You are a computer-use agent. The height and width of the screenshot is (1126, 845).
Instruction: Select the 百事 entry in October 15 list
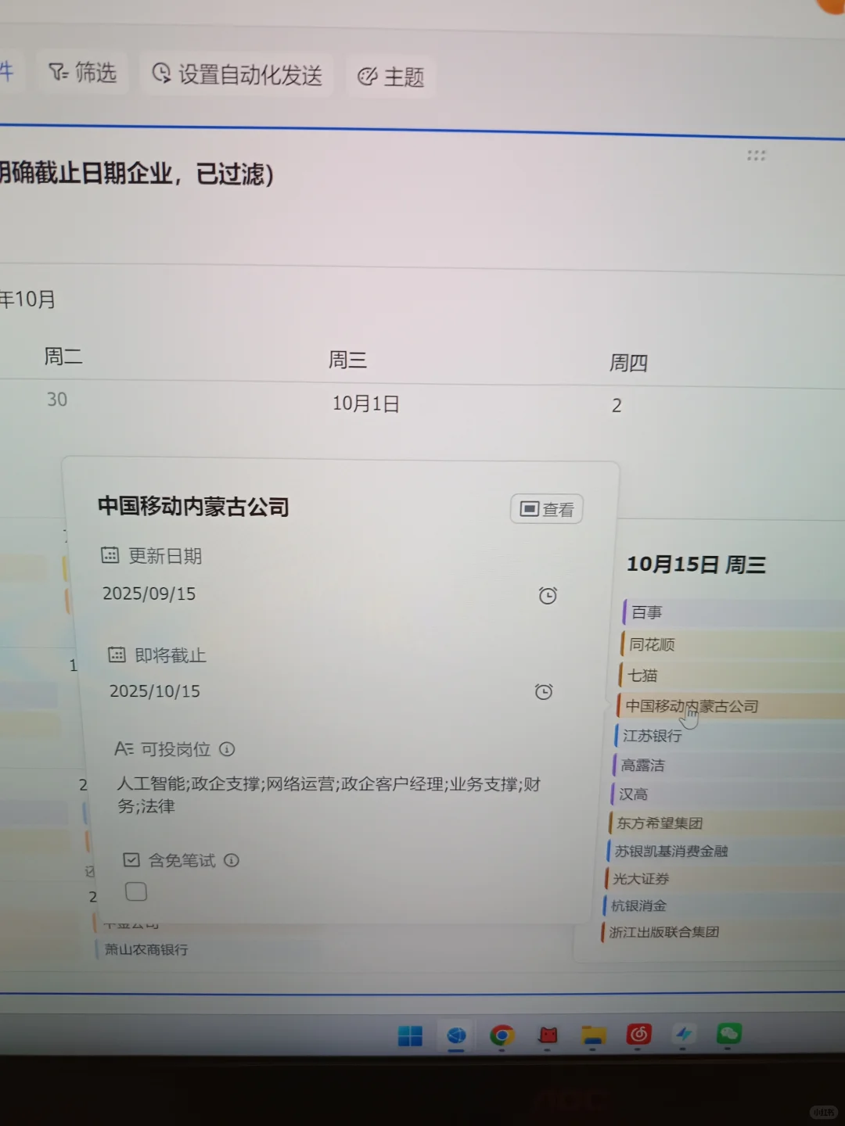(732, 612)
